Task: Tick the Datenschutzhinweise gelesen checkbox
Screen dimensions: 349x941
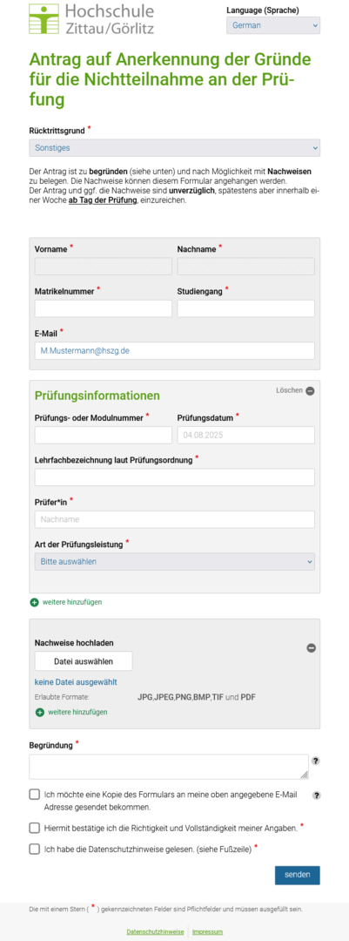Action: tap(35, 849)
